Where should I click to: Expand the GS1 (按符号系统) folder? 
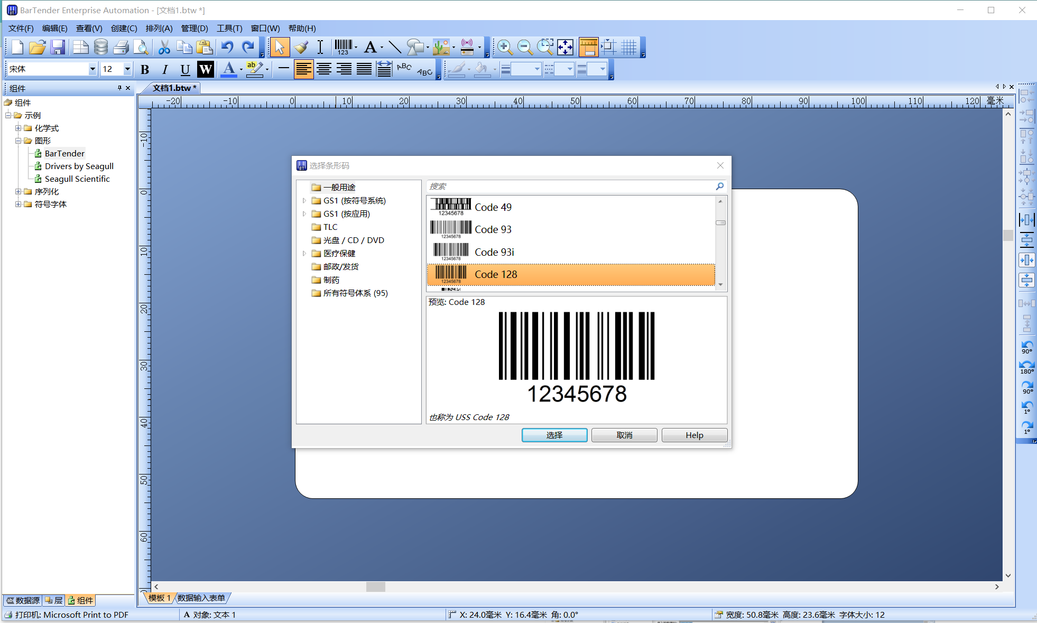[304, 201]
